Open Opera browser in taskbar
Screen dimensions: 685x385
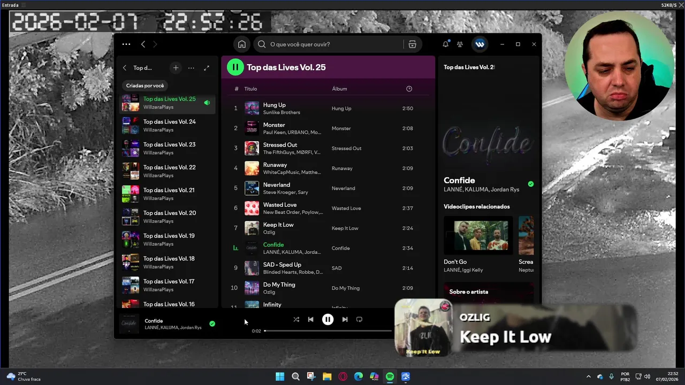pyautogui.click(x=342, y=376)
